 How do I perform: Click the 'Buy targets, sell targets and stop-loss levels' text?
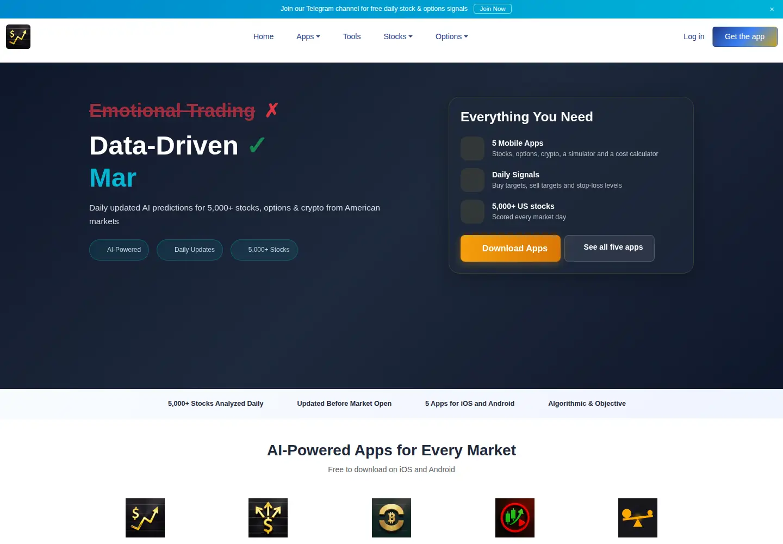point(557,186)
